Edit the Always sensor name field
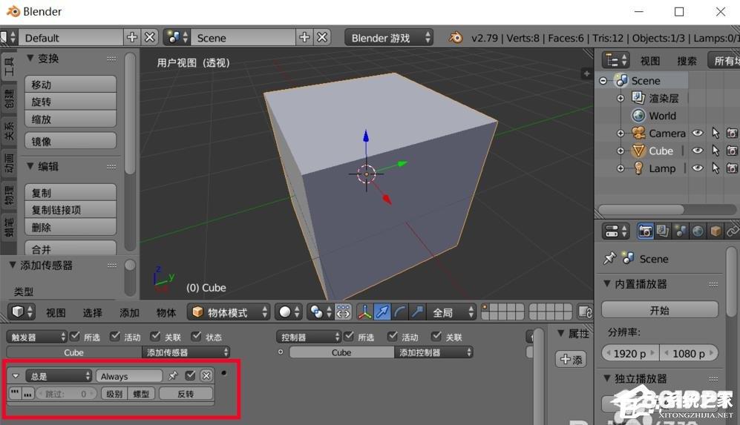Image resolution: width=740 pixels, height=425 pixels. tap(129, 376)
